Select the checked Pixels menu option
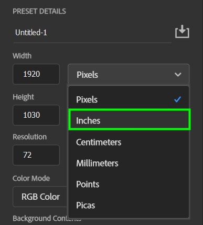 (129, 99)
